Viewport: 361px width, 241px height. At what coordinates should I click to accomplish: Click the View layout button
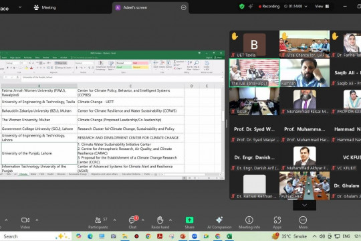click(x=322, y=7)
